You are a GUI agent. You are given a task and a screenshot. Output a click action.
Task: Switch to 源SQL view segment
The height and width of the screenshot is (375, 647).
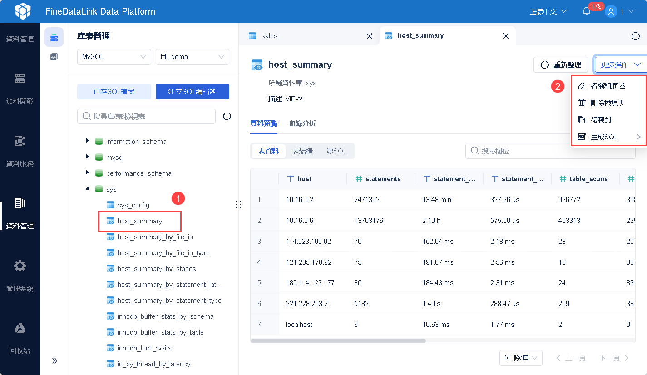point(337,151)
